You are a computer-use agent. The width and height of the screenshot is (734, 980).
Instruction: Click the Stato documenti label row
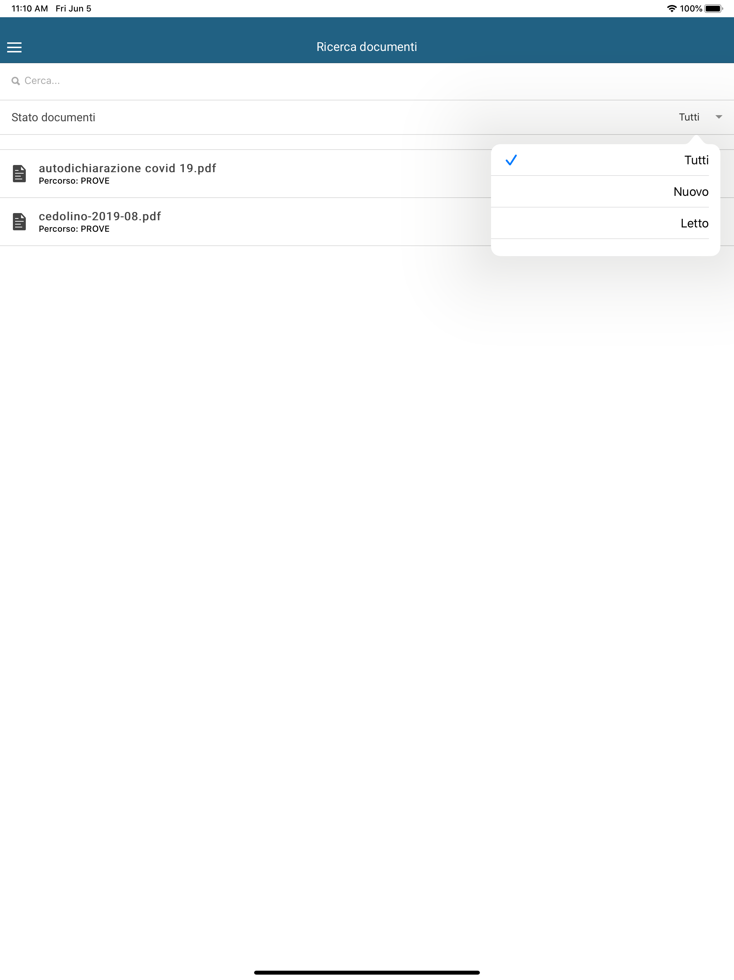[367, 117]
